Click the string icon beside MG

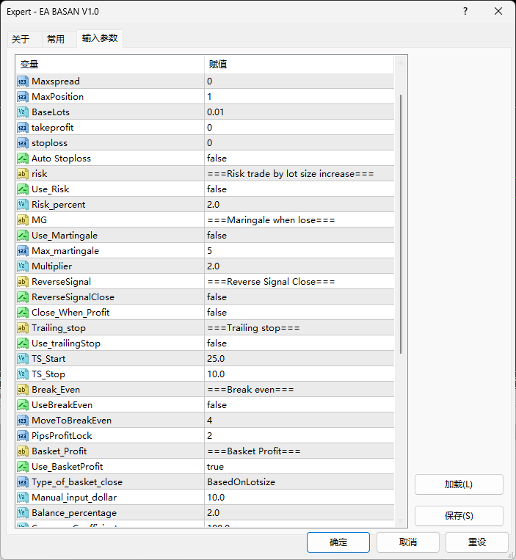pyautogui.click(x=22, y=220)
